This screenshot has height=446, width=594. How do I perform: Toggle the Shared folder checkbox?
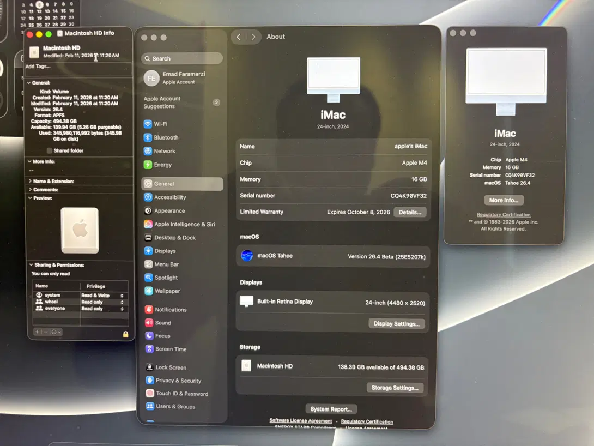[49, 150]
